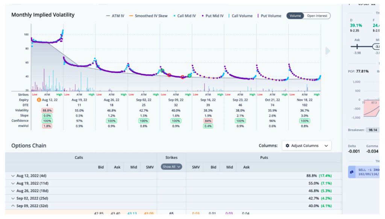Click the Puts Mid column header
Screen dimensions: 385x219
230,167
